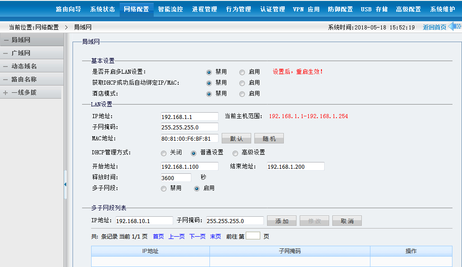Image resolution: width=462 pixels, height=267 pixels.
Task: Collapse the sidebar with the splitter arrow
Action: [65, 184]
